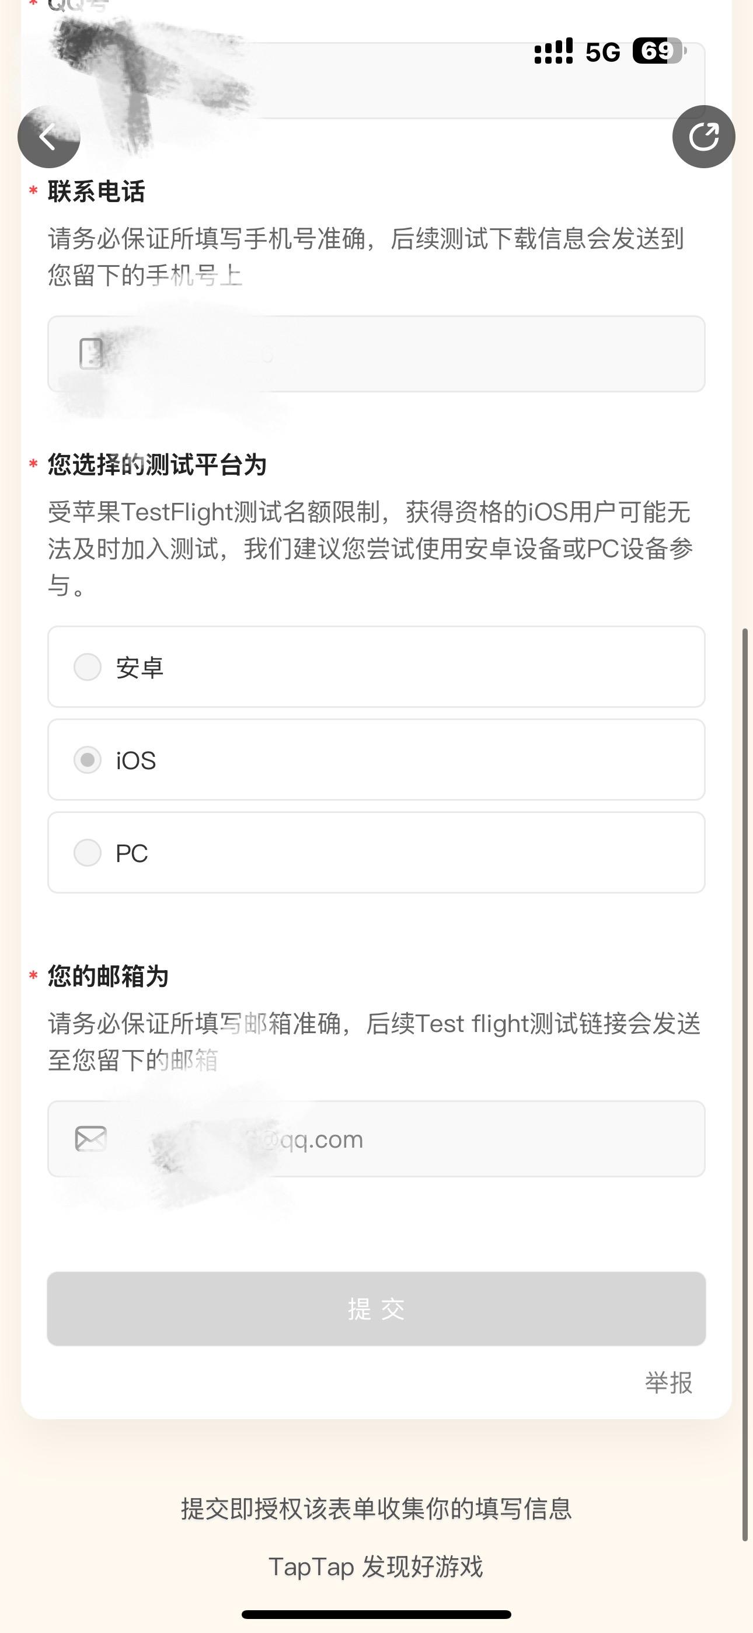The height and width of the screenshot is (1633, 753).
Task: Tap the home indicator bar
Action: click(x=376, y=1614)
